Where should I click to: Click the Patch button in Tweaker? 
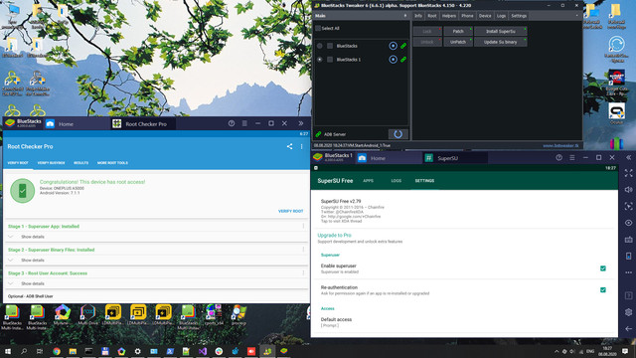(458, 31)
